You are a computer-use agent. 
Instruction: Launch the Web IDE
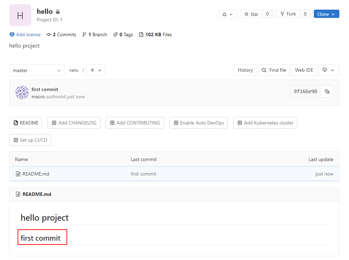tap(304, 70)
